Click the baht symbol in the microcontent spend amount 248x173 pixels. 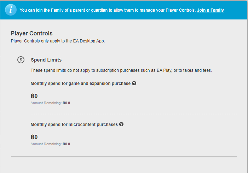33,137
